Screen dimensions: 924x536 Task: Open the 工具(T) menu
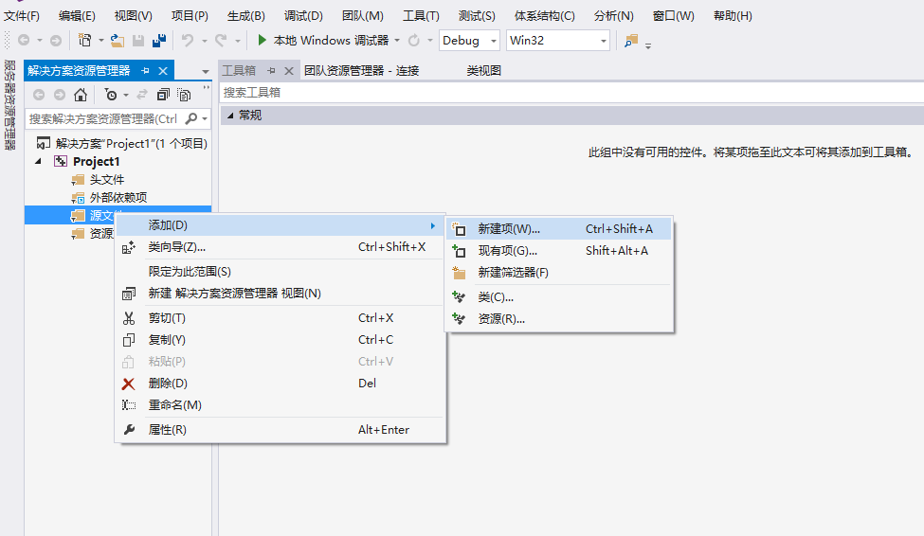pos(421,16)
